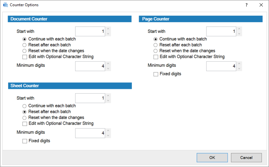Click the Counter Options title bar icon

6,5
